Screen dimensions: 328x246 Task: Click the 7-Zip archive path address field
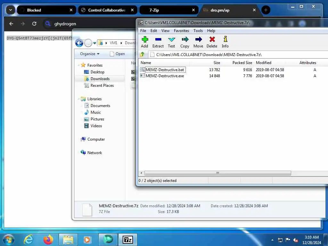(238, 54)
